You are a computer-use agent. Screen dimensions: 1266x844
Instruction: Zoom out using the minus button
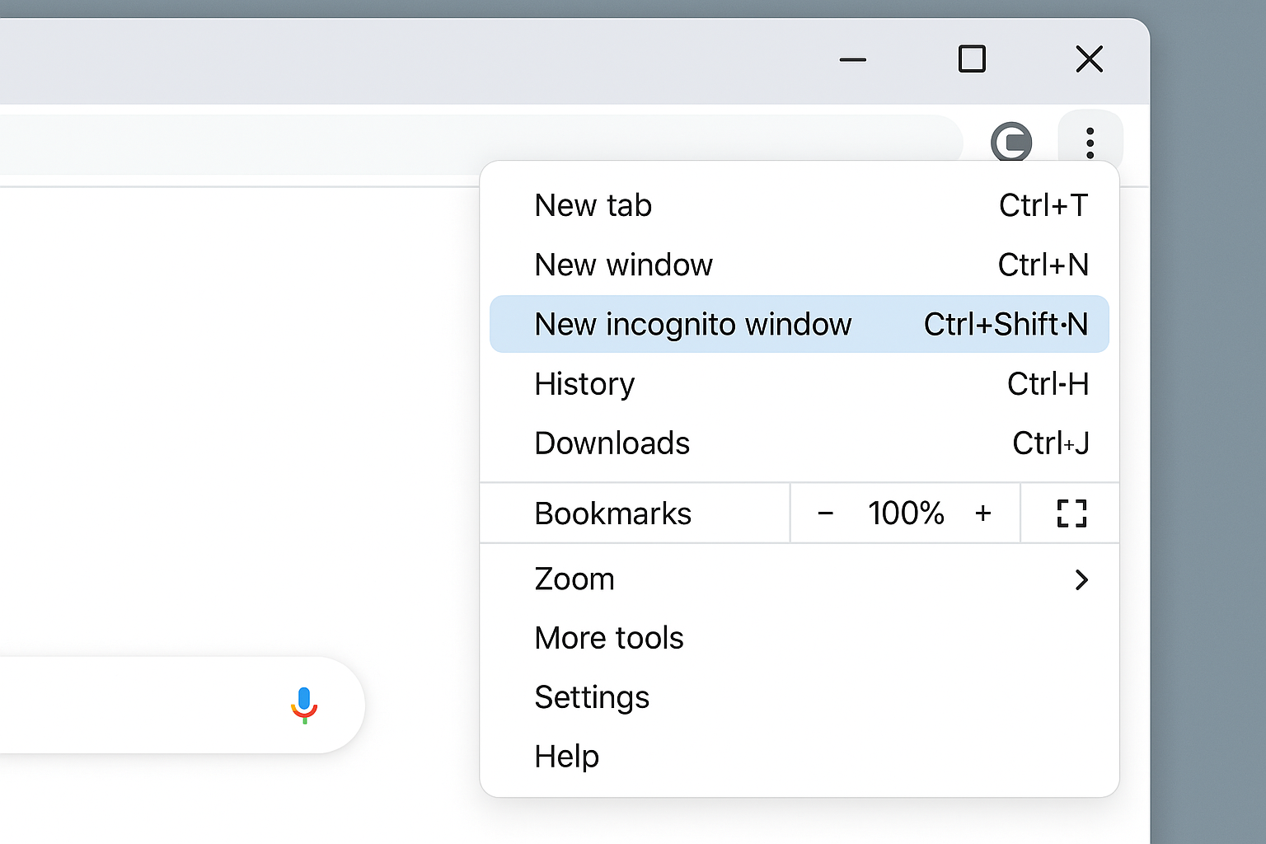point(826,513)
